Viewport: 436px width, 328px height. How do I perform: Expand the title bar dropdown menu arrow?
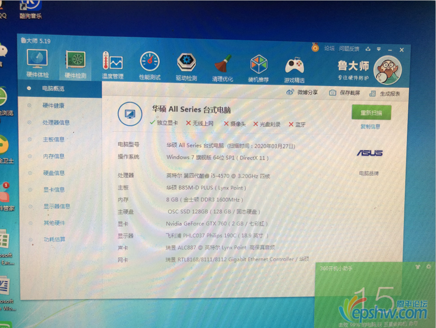coord(379,49)
